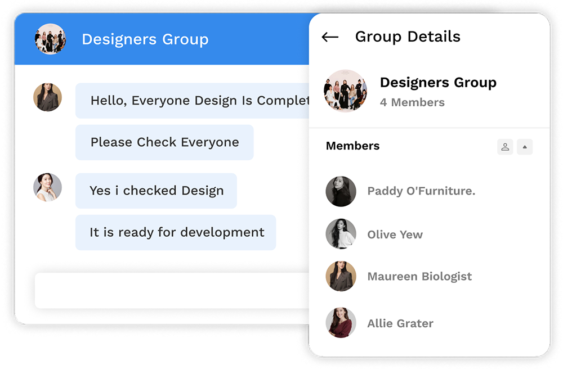The height and width of the screenshot is (370, 563).
Task: Select 'It is ready for development' message
Action: point(176,232)
